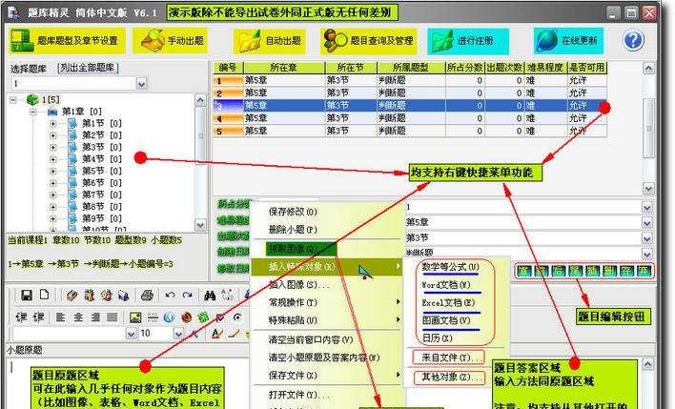Choose 插入图像(S) from context menu
The image size is (675, 409).
click(299, 284)
